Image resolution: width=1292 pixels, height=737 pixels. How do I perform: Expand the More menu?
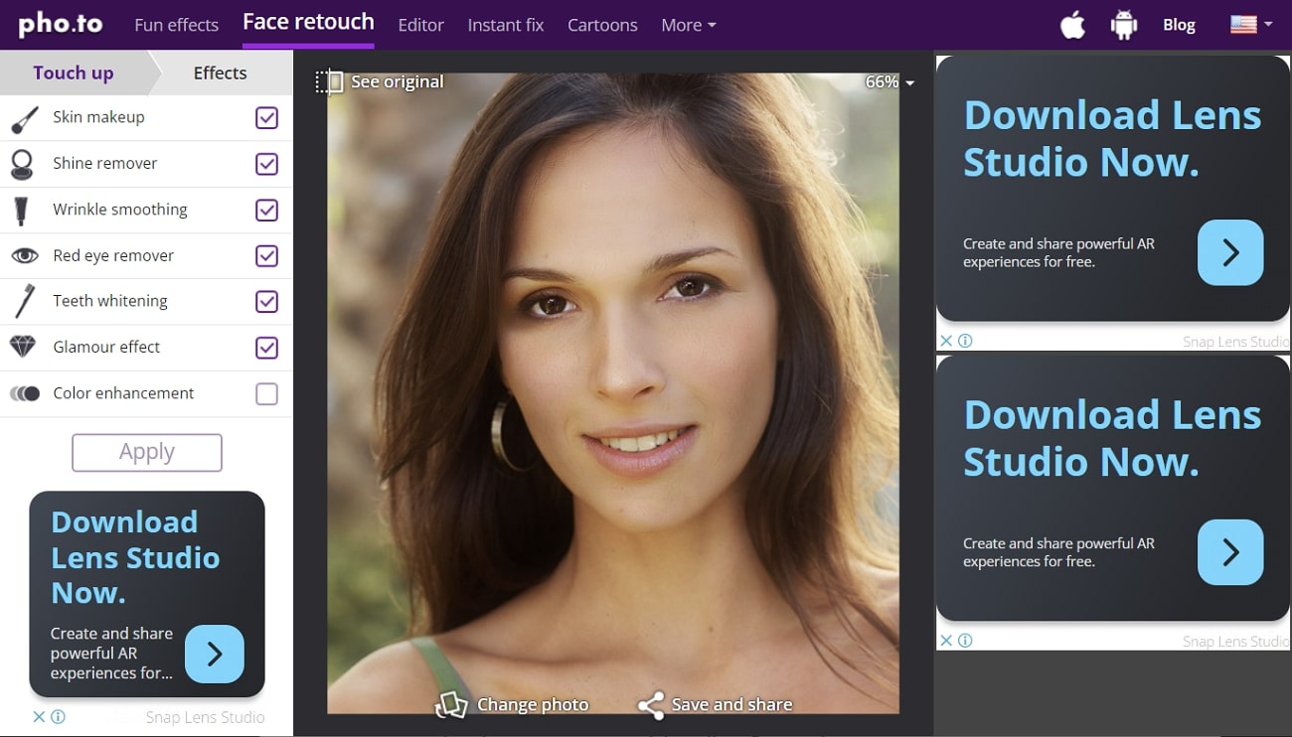pos(689,25)
